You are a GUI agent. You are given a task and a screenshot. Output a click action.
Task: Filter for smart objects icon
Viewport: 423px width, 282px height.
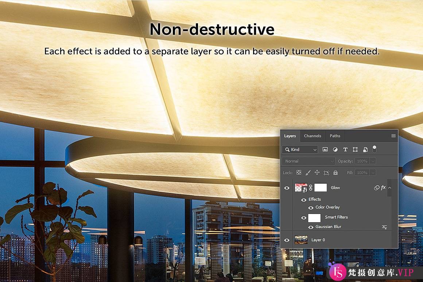click(365, 149)
